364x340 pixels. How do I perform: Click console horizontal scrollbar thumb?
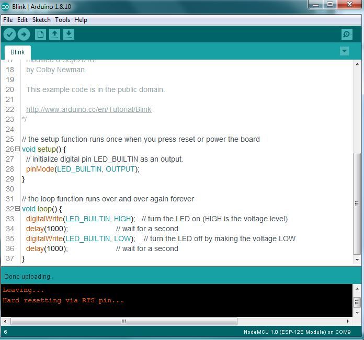point(124,321)
